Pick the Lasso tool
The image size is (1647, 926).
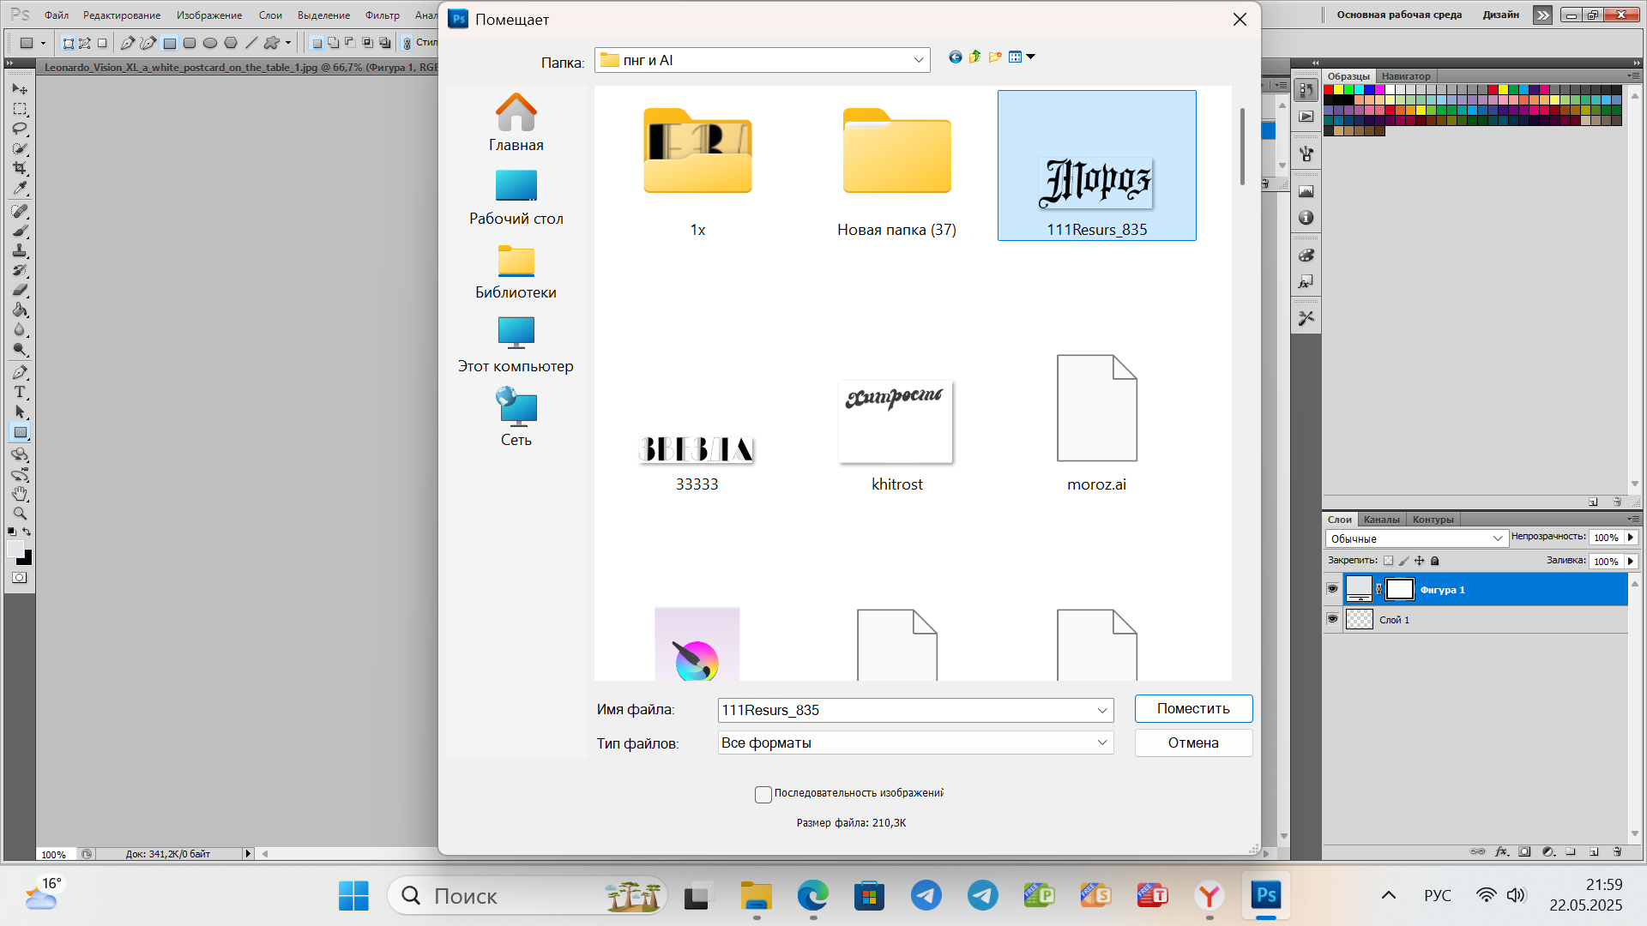pyautogui.click(x=20, y=129)
